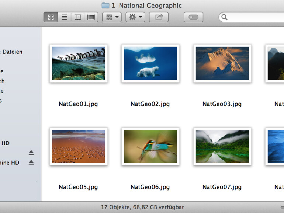
Task: Switch to list view mode
Action: (65, 17)
